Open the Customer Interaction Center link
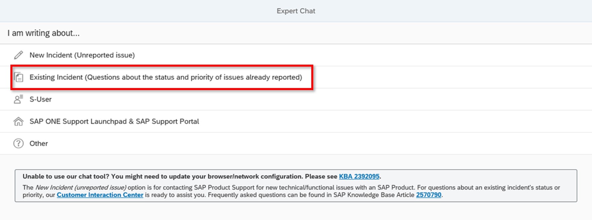 (x=100, y=195)
